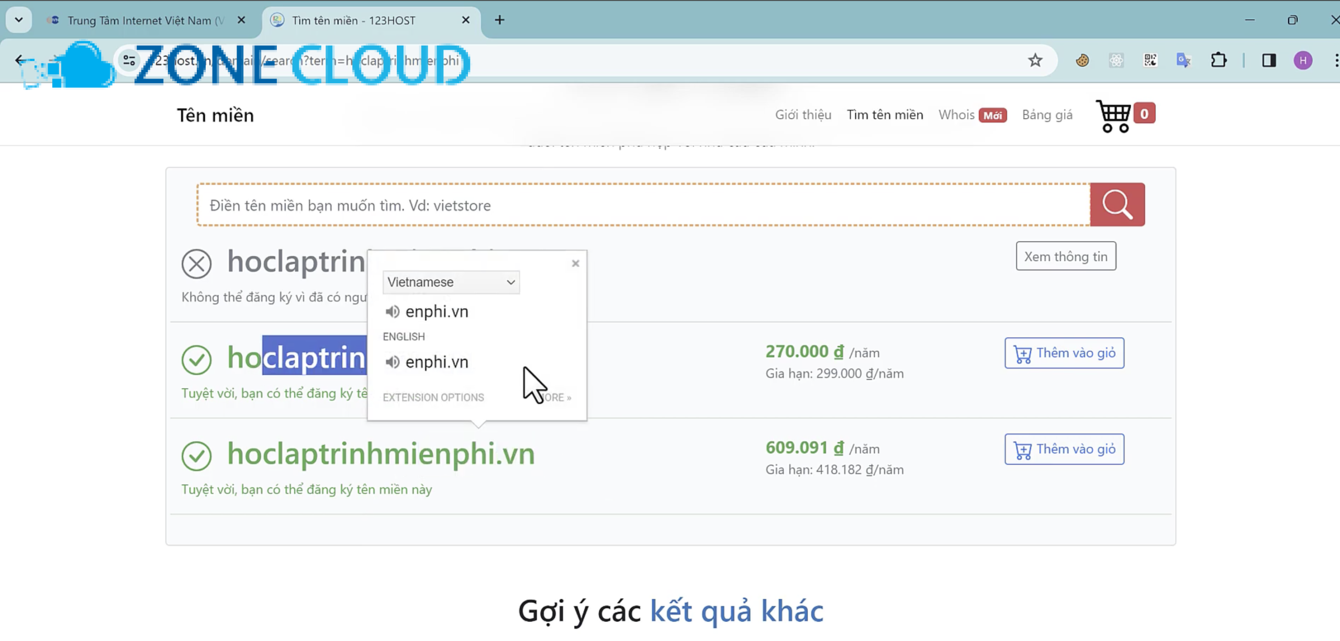1340x641 pixels.
Task: Open the tab search dropdown arrow
Action: coord(19,20)
